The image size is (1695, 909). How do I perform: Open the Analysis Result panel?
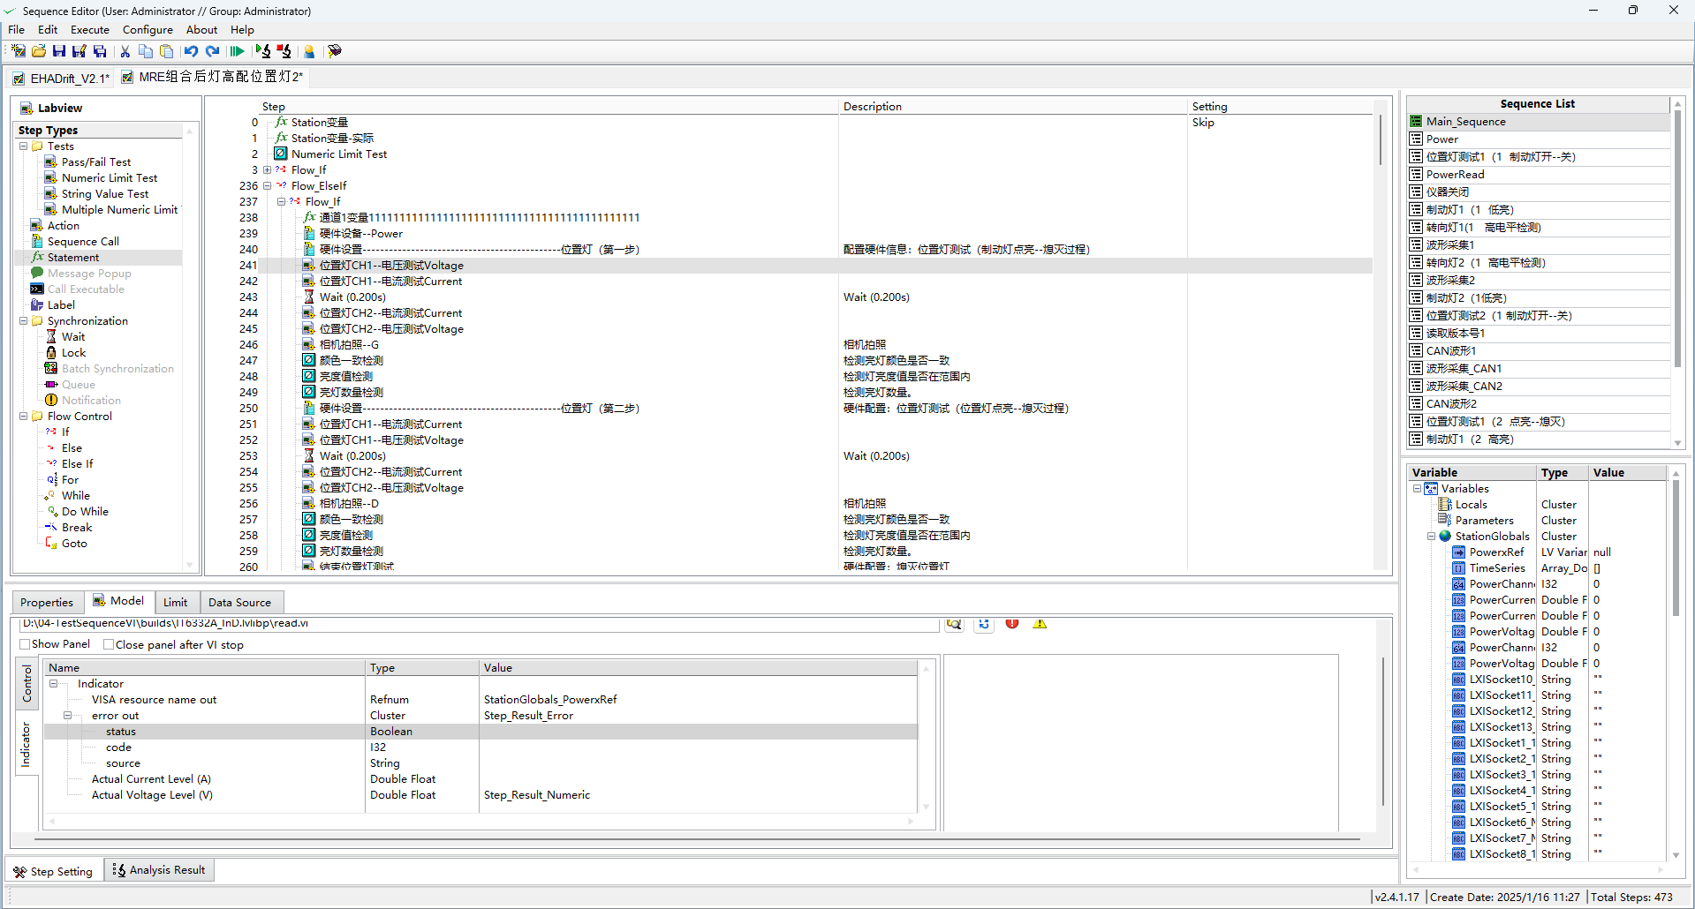click(x=158, y=869)
